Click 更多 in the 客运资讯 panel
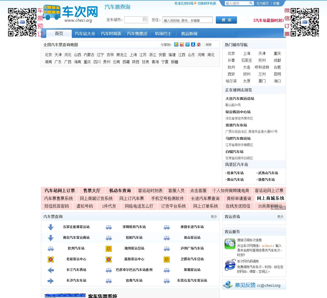Image resolution: width=327 pixels, height=298 pixels. click(x=280, y=217)
